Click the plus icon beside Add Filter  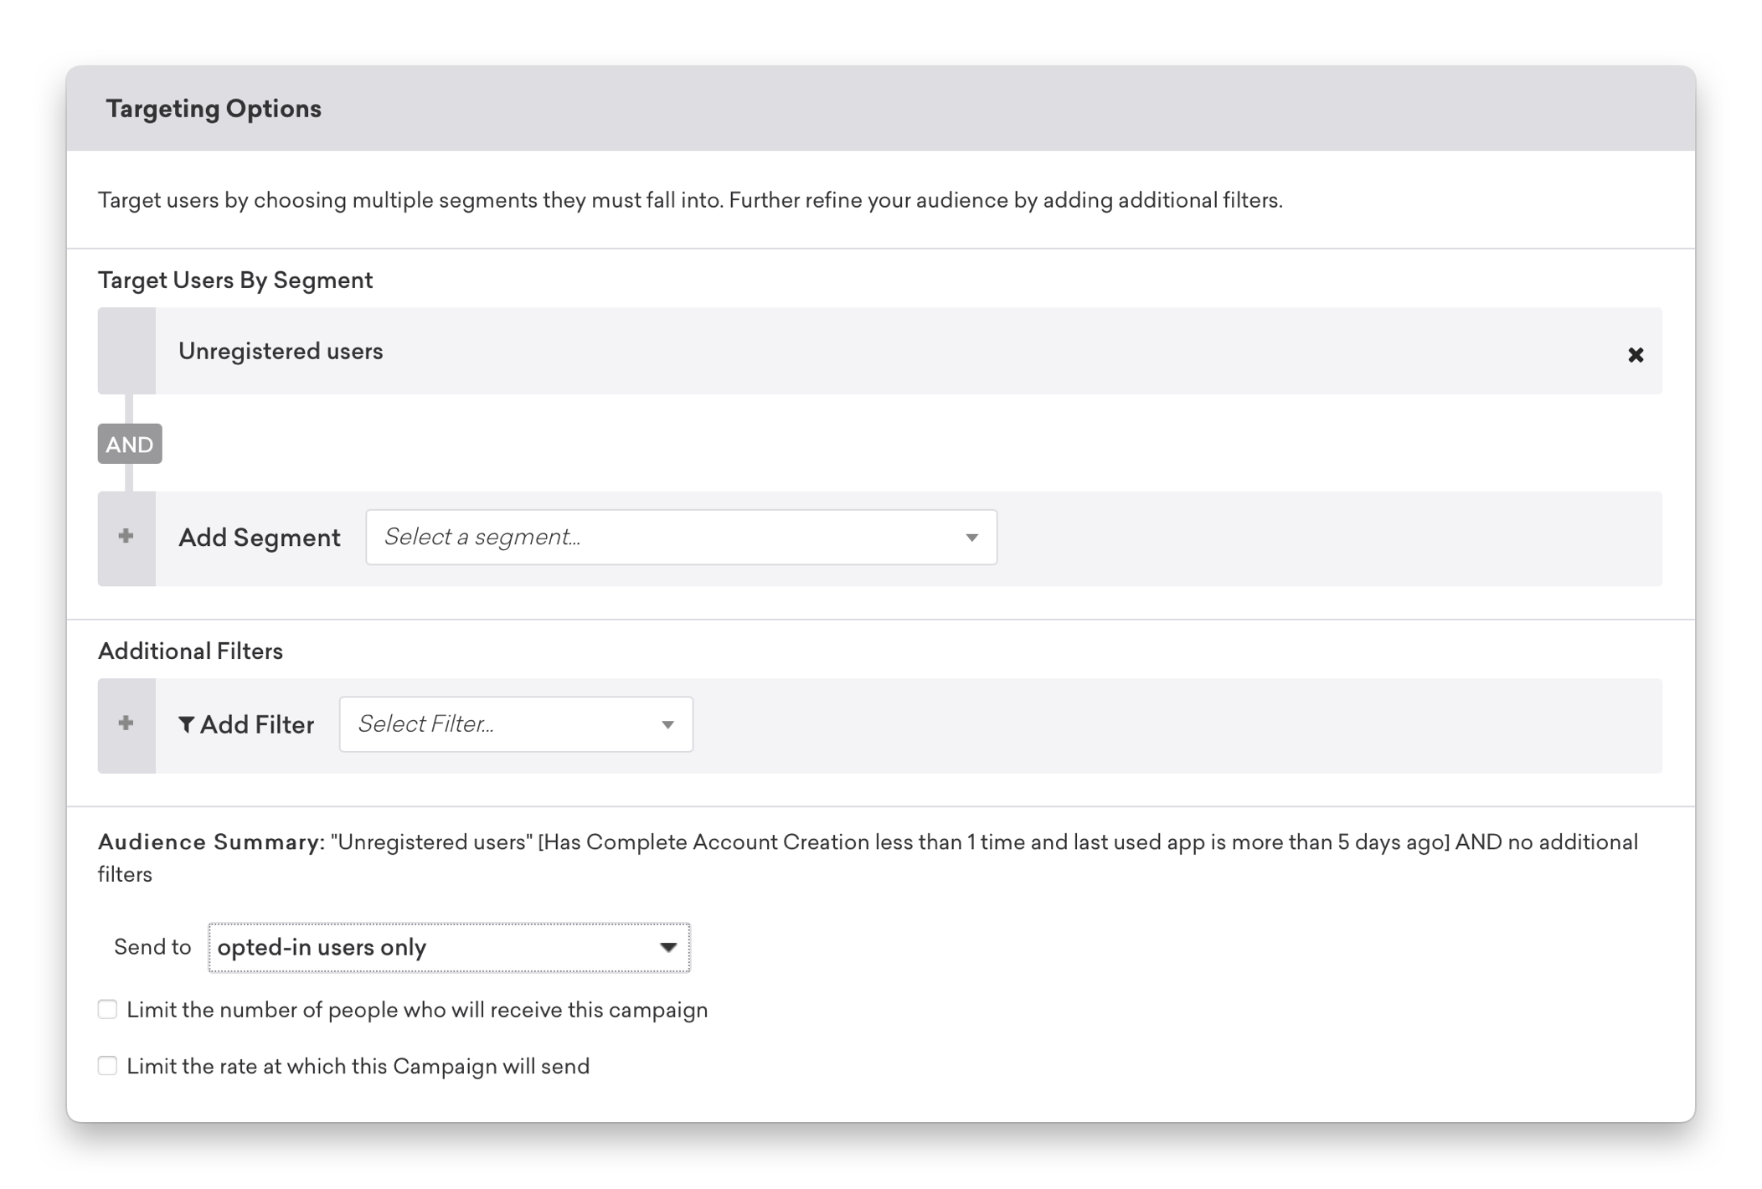point(126,723)
